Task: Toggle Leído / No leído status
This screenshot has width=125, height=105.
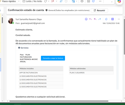Action: click(32, 1)
